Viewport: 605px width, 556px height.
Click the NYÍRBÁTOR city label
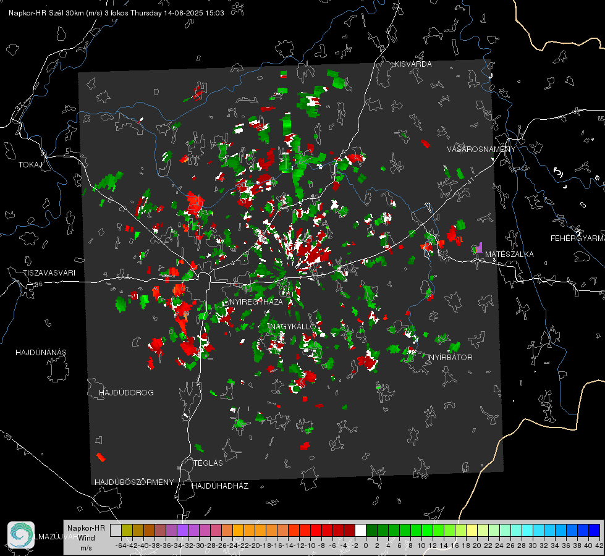click(451, 358)
